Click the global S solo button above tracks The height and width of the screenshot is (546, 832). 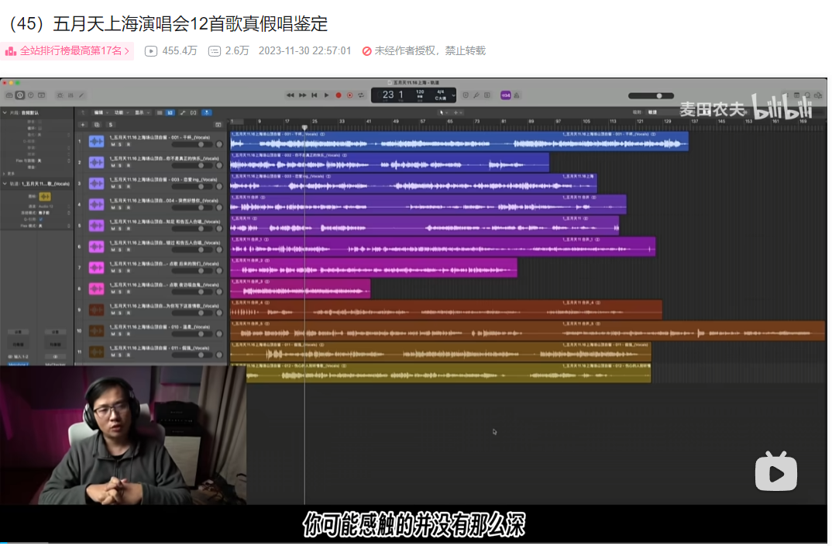(111, 124)
